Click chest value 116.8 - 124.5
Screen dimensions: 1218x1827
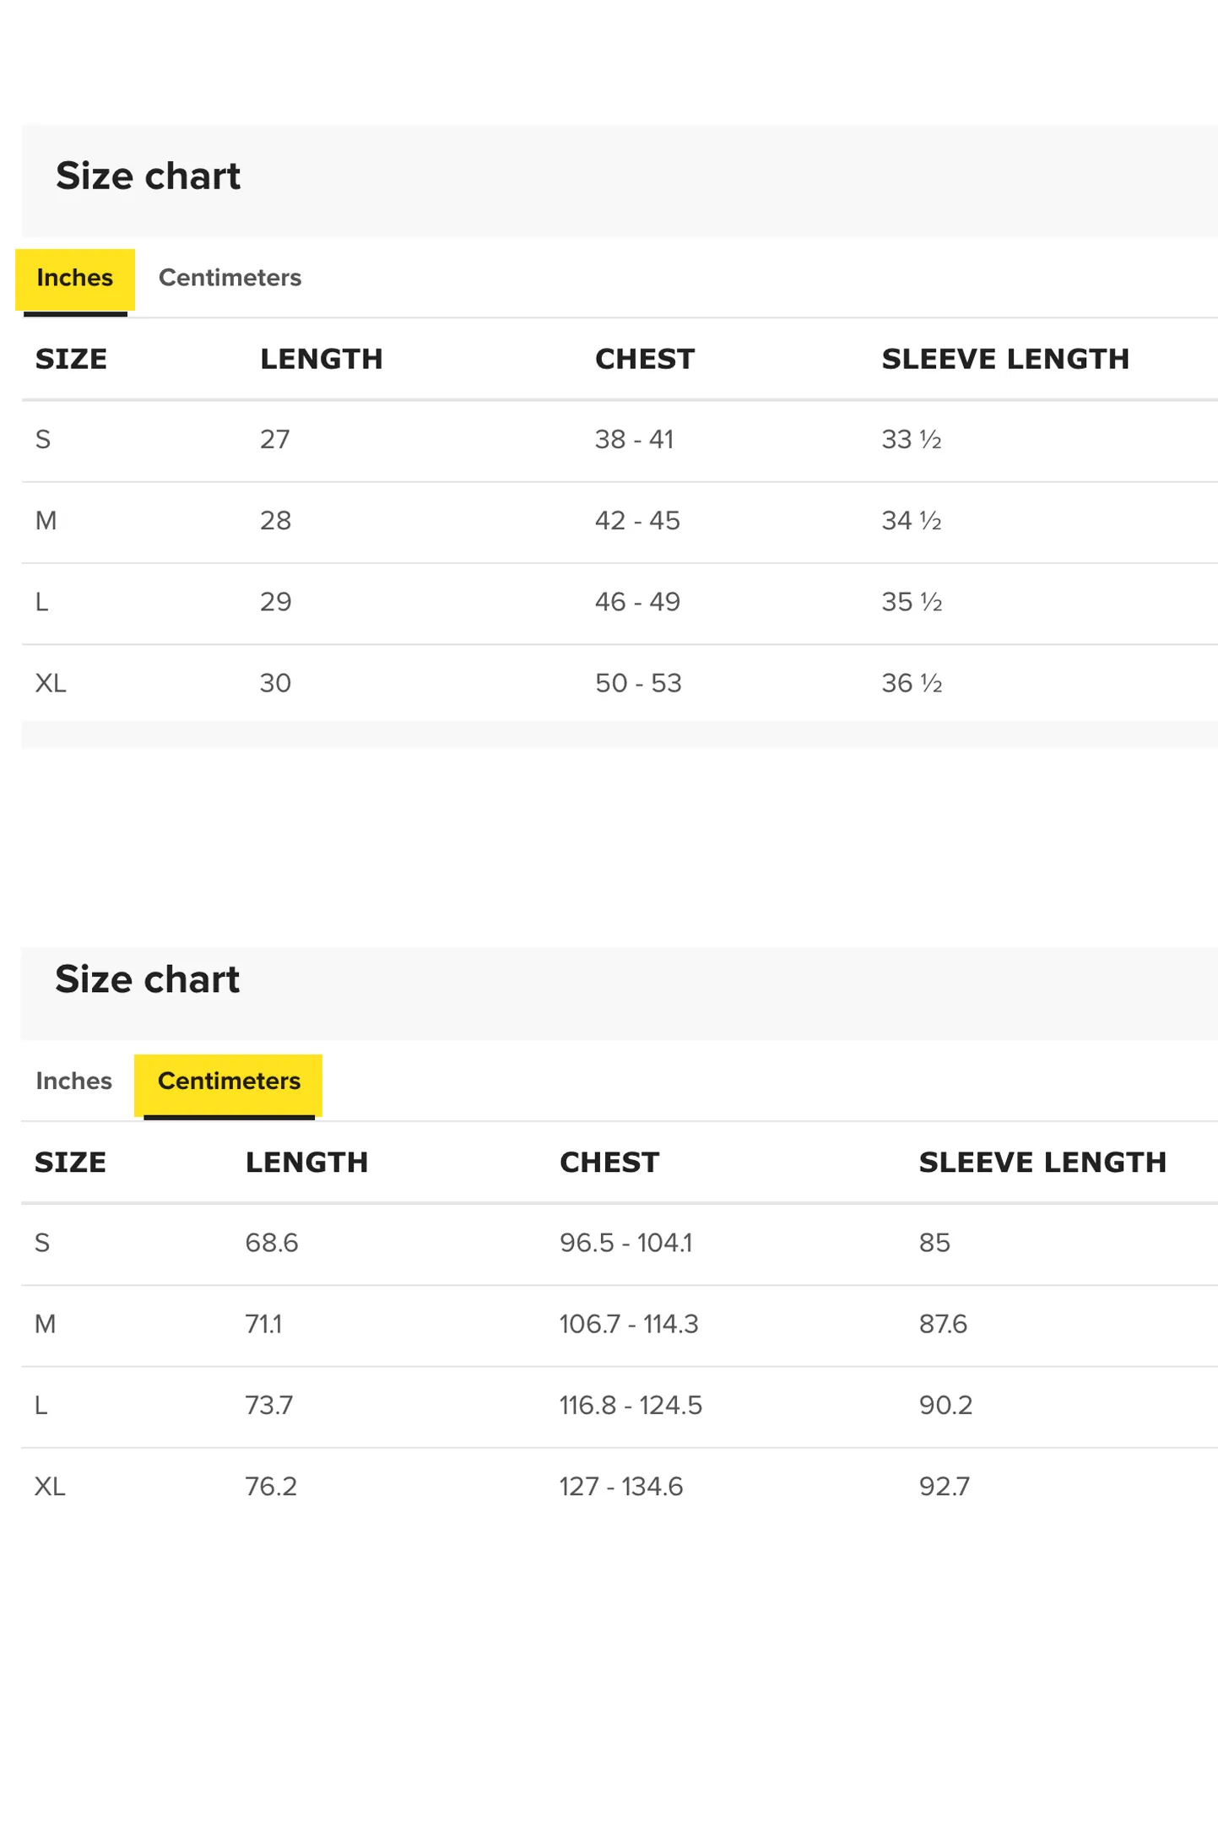pos(631,1405)
